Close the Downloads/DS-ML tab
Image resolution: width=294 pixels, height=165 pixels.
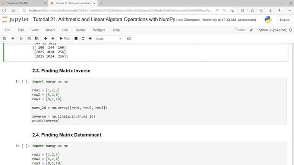[x=45, y=3]
